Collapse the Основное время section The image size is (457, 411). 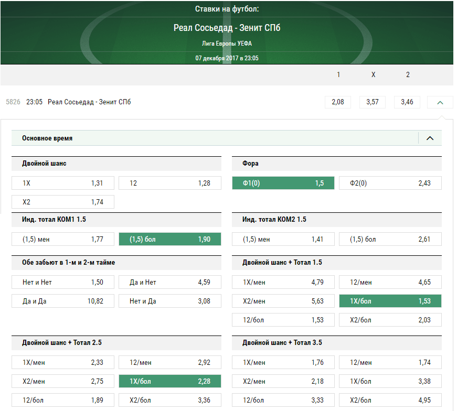(430, 138)
